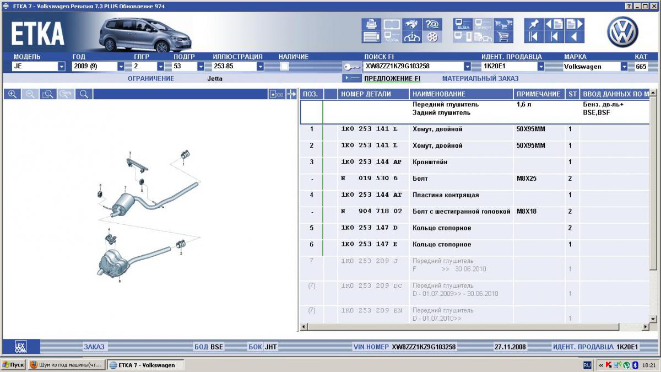Image resolution: width=661 pixels, height=372 pixels.
Task: Click the plain left arrow icon
Action: tap(575, 37)
